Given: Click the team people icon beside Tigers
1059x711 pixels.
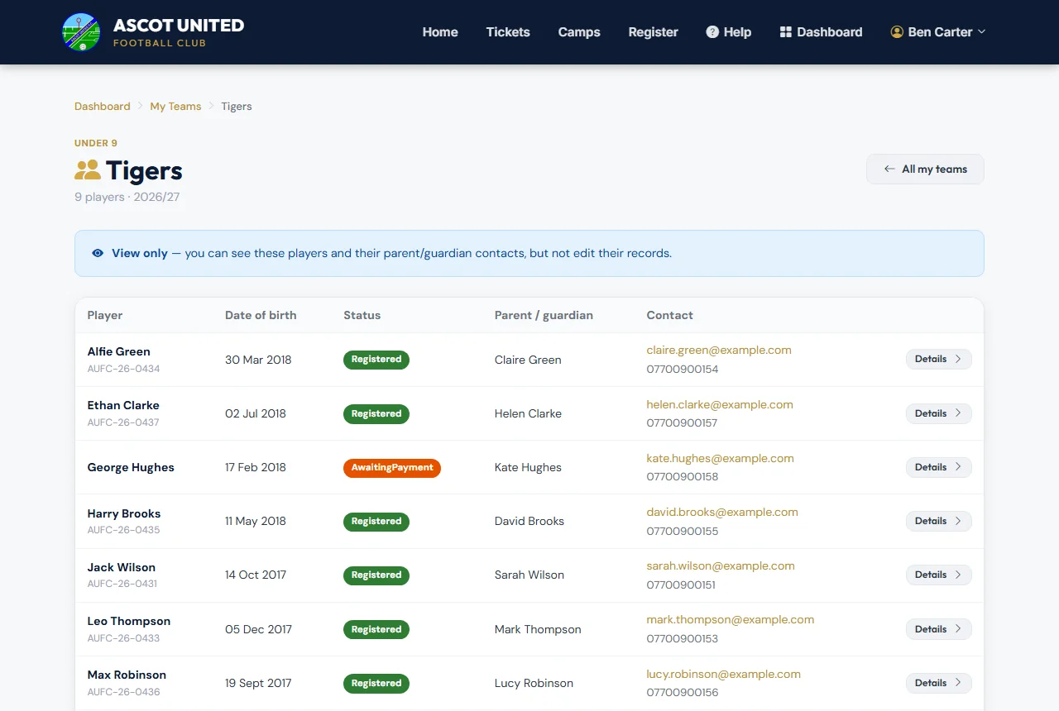Looking at the screenshot, I should [88, 171].
